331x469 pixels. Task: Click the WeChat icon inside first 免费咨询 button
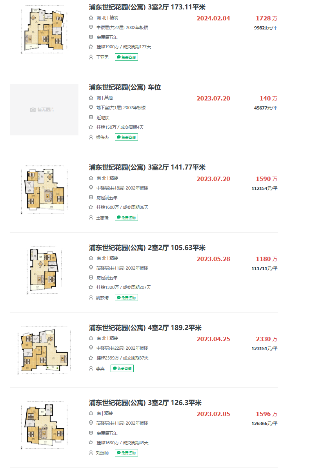[x=118, y=57]
